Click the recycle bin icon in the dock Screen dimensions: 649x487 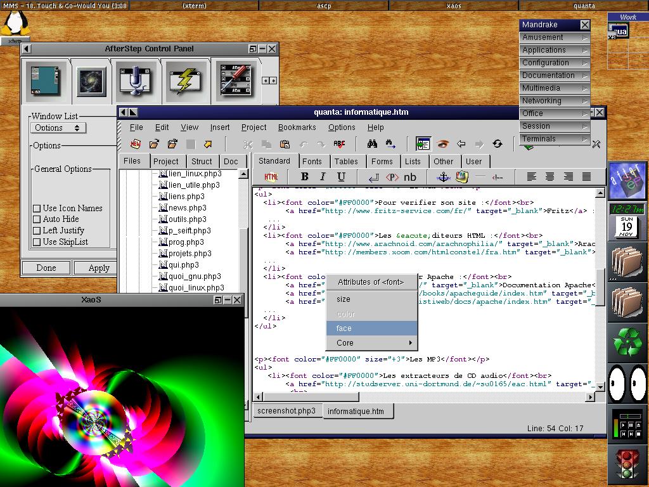pyautogui.click(x=627, y=342)
